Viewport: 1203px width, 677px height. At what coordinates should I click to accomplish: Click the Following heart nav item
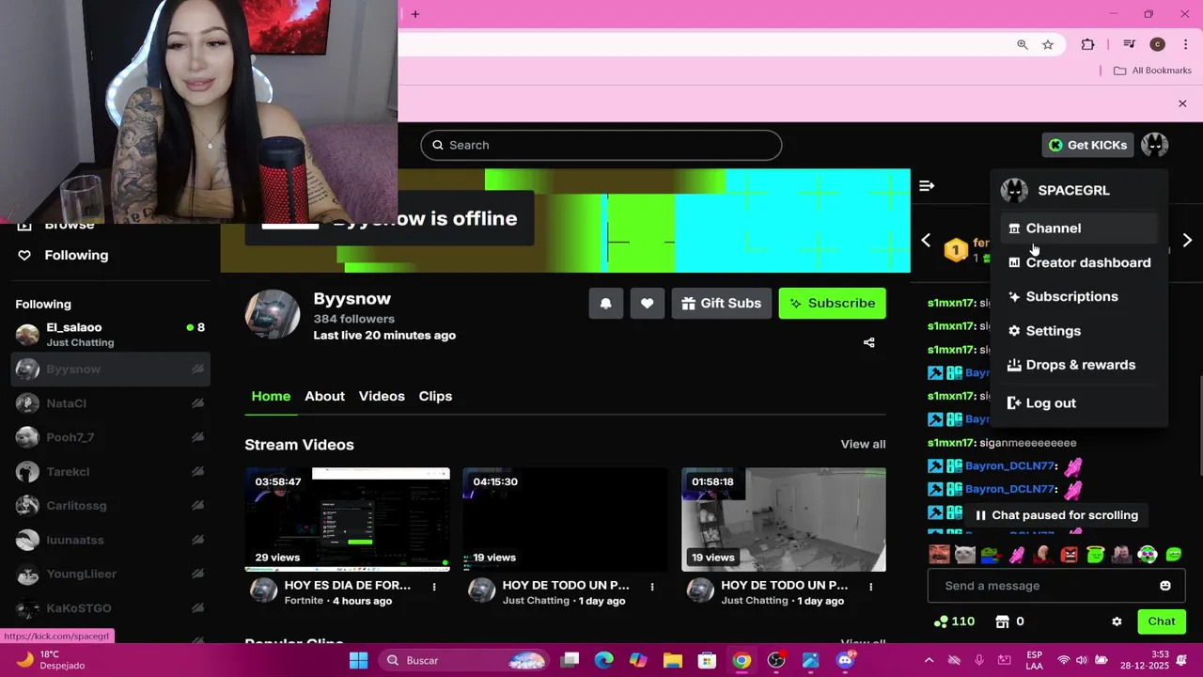click(63, 255)
